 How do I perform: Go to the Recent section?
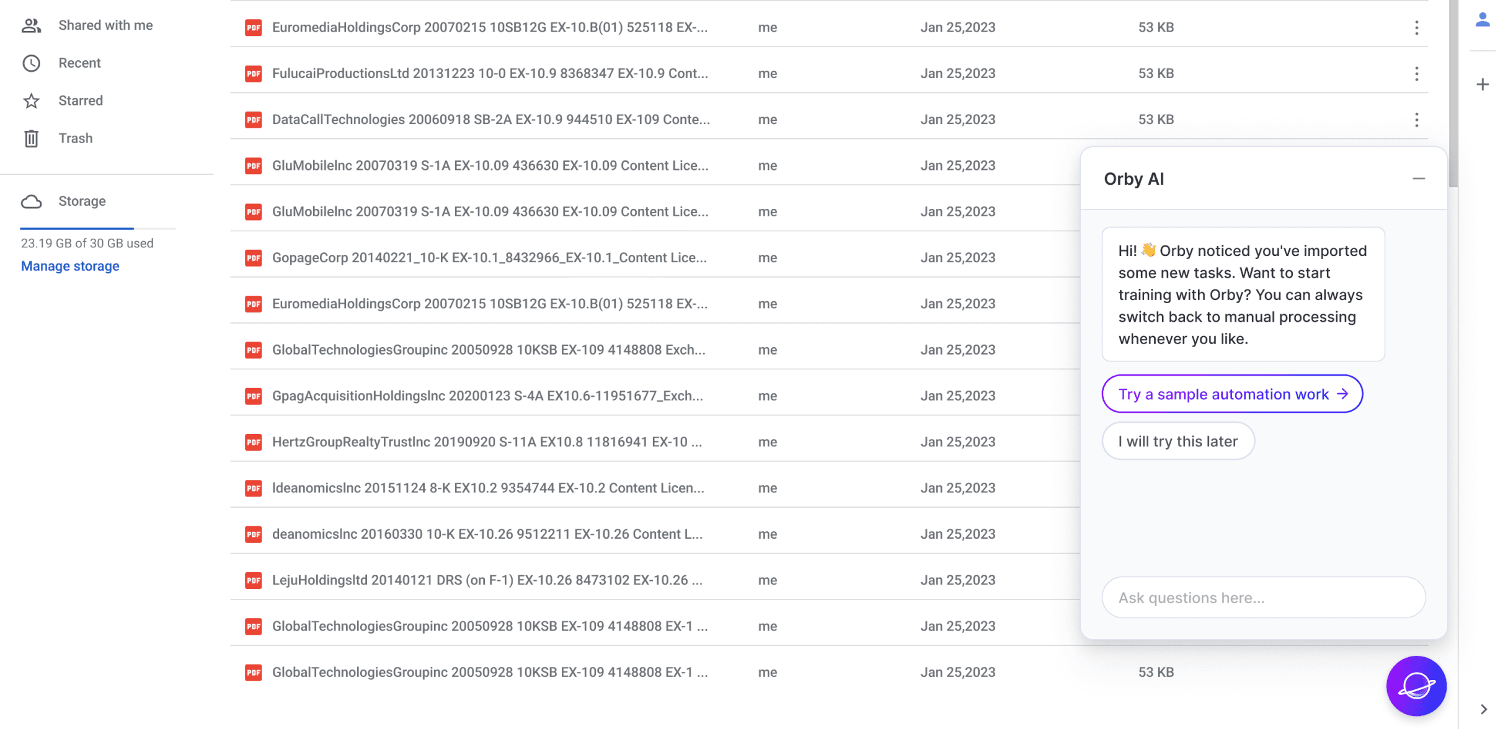(79, 63)
